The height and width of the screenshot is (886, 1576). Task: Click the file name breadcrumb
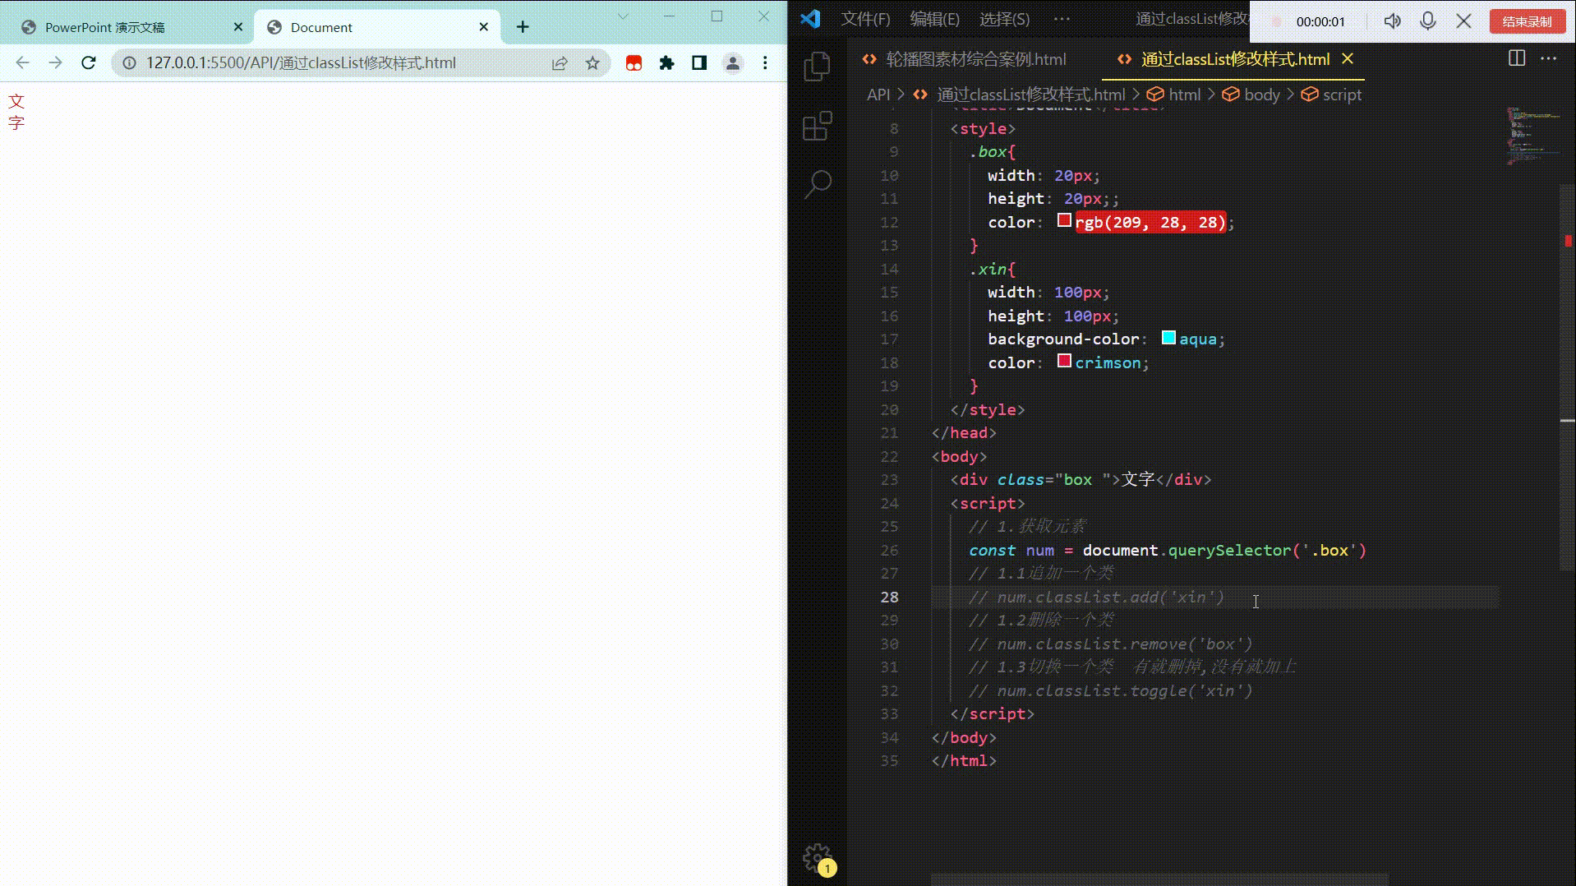pos(1030,95)
